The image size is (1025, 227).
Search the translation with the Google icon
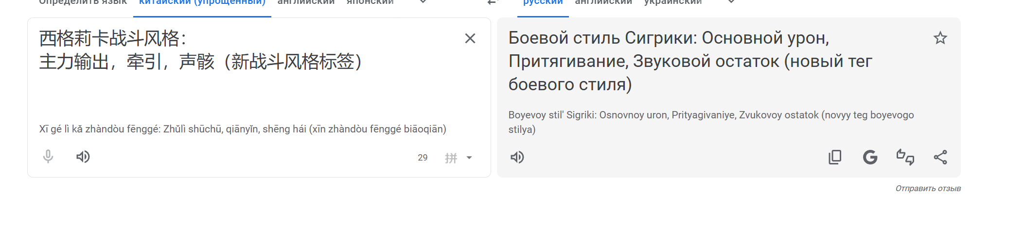point(870,157)
